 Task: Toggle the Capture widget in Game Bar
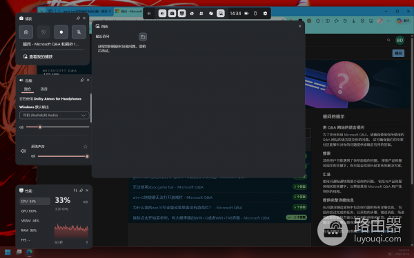coord(172,14)
